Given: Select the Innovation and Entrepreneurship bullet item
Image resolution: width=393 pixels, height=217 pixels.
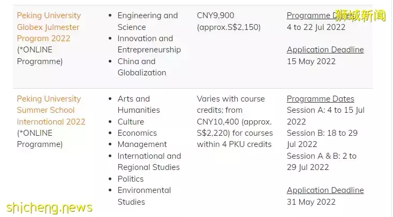Looking at the screenshot, I should [149, 44].
